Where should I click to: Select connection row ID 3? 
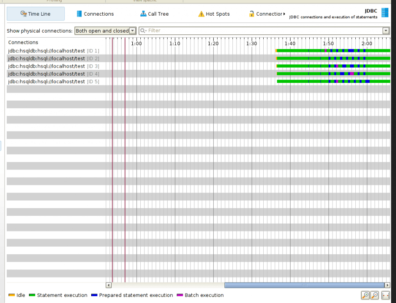click(x=54, y=66)
